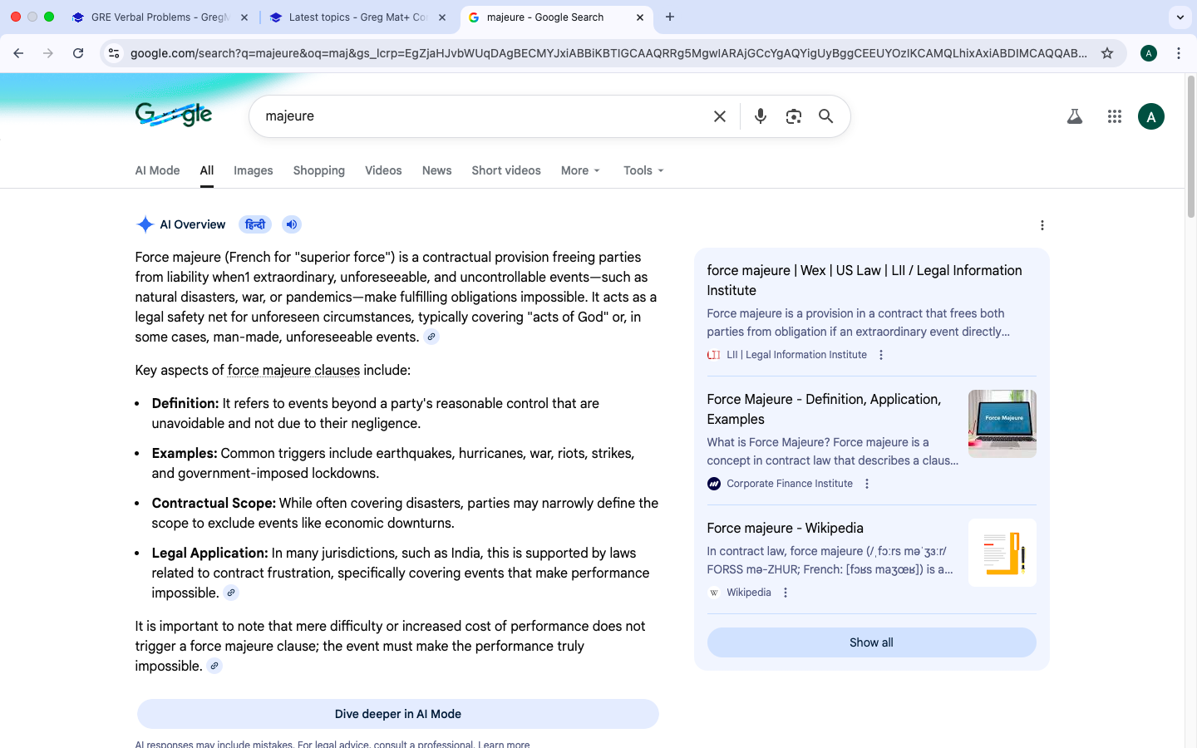Click the magnifying glass search button

point(825,116)
